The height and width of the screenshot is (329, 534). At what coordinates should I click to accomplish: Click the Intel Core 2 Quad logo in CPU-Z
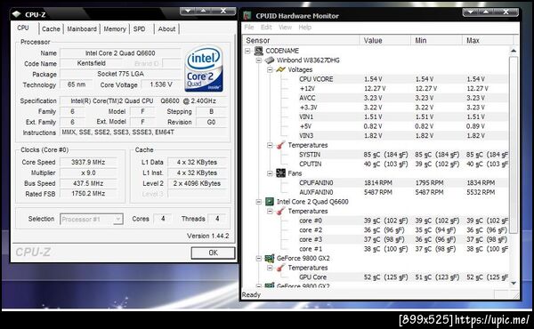click(x=204, y=69)
